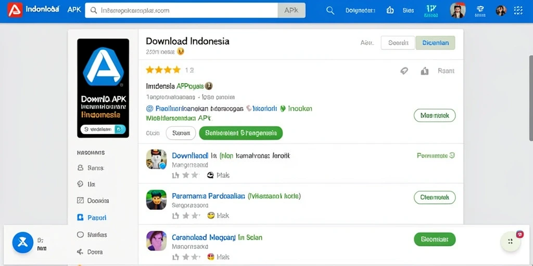Click the Imdensia APPoyals title text
Viewport: 533px width, 266px height.
tap(175, 86)
